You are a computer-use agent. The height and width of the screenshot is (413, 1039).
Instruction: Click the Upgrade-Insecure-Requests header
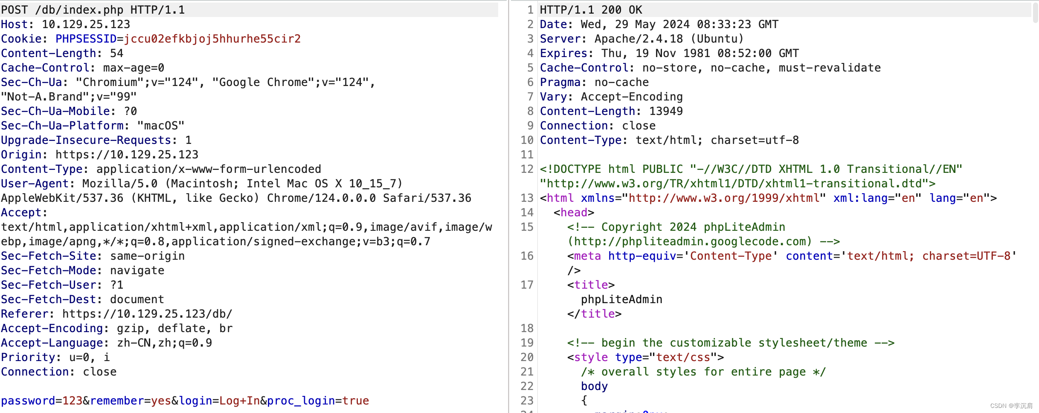click(x=96, y=140)
